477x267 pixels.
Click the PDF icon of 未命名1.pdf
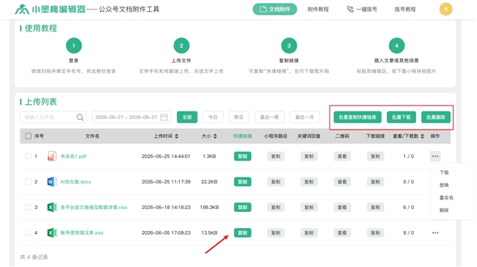tap(52, 156)
